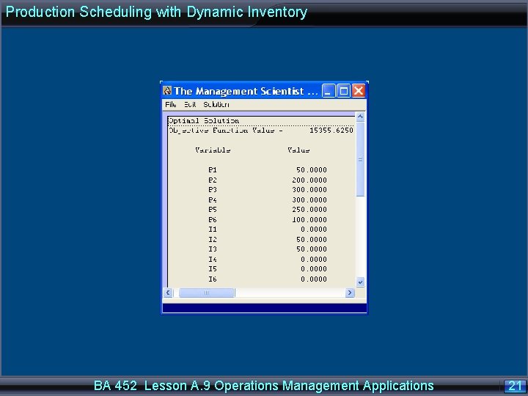Click the horizontal scrollbar left arrow
The image size is (528, 396).
point(168,293)
